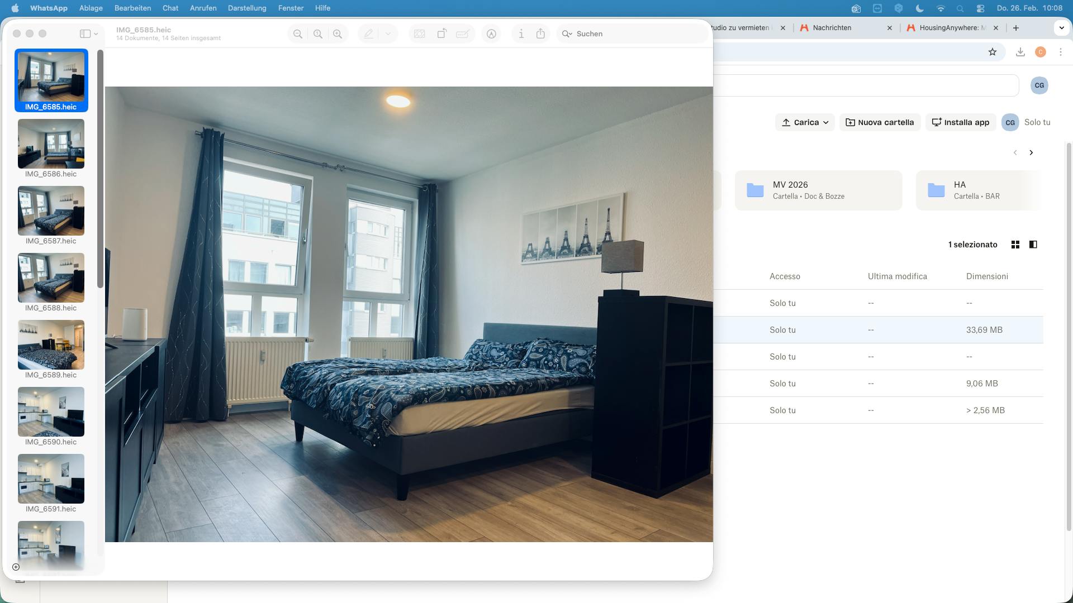This screenshot has height=603, width=1073.
Task: Expand the Carica upload dropdown
Action: pyautogui.click(x=826, y=122)
